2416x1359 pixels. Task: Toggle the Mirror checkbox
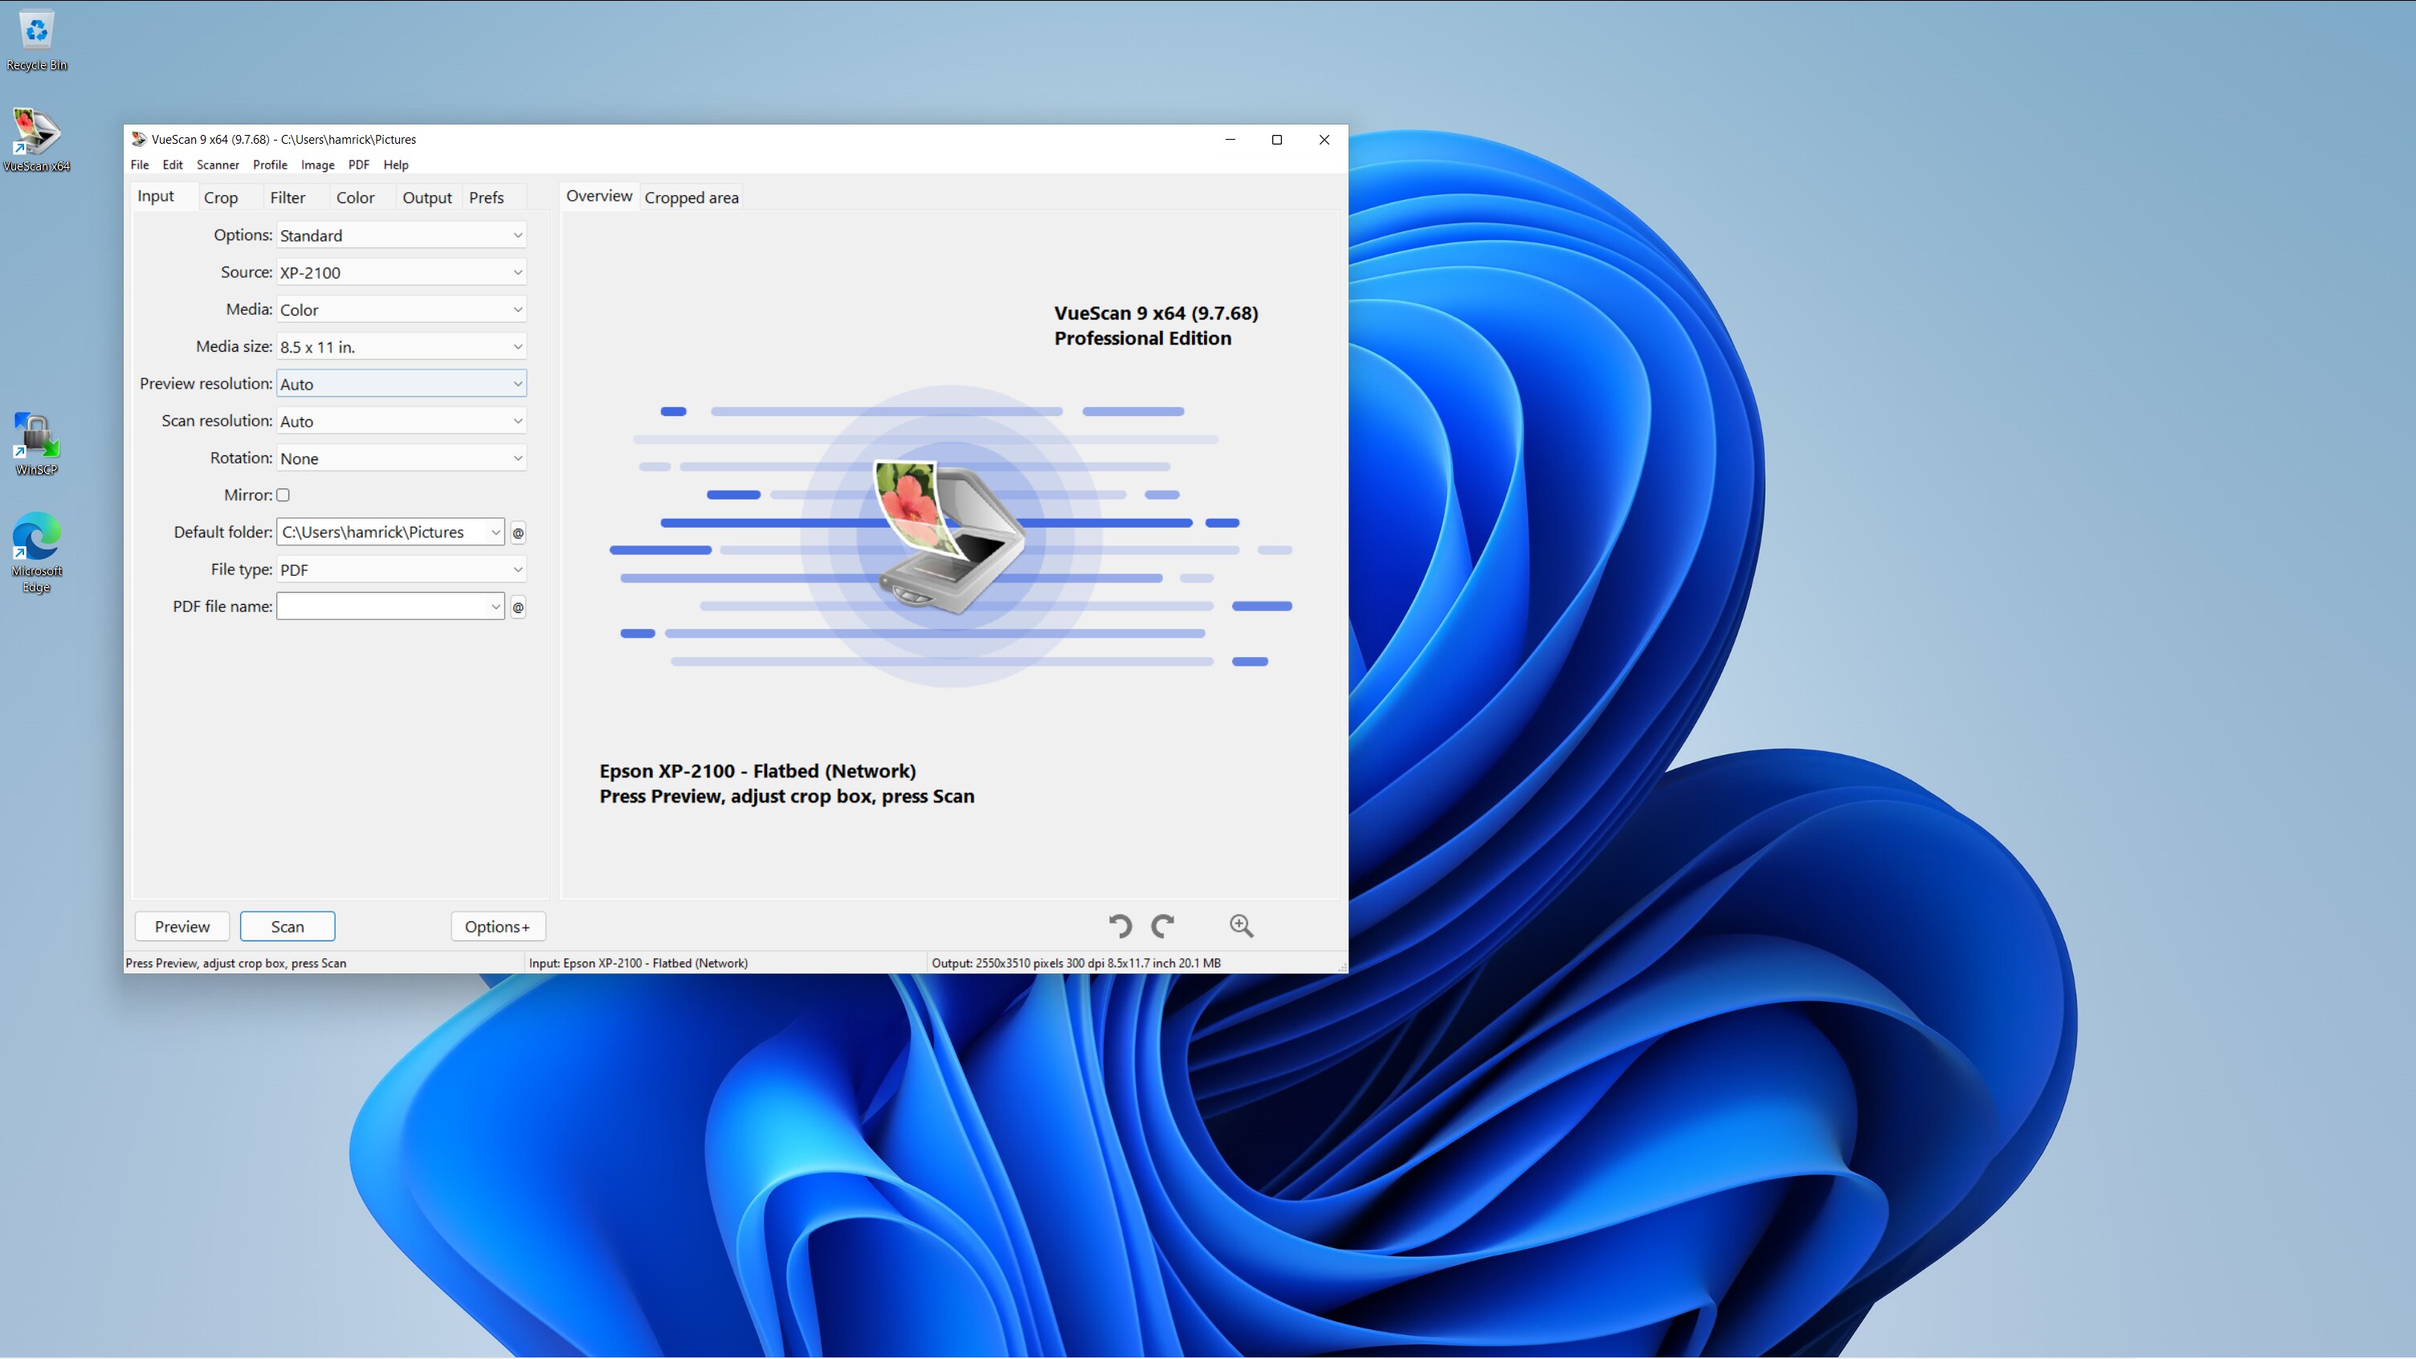pyautogui.click(x=282, y=495)
